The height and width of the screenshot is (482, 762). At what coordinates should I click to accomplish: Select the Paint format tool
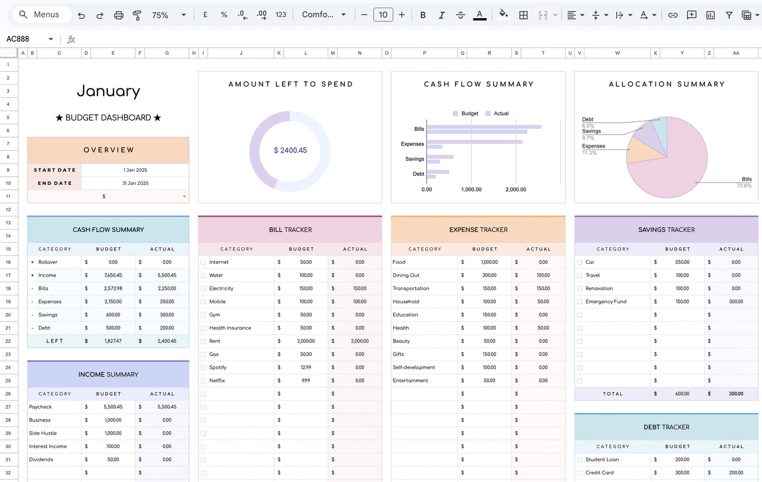(x=137, y=15)
